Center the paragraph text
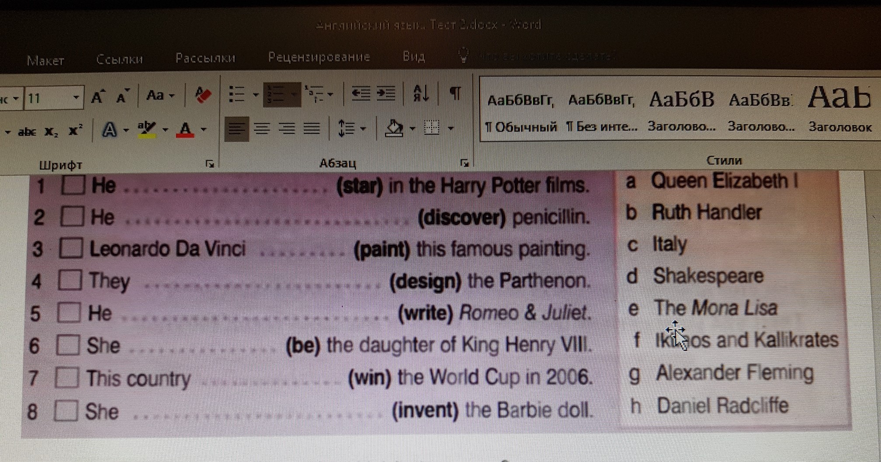The height and width of the screenshot is (462, 881). click(x=262, y=129)
